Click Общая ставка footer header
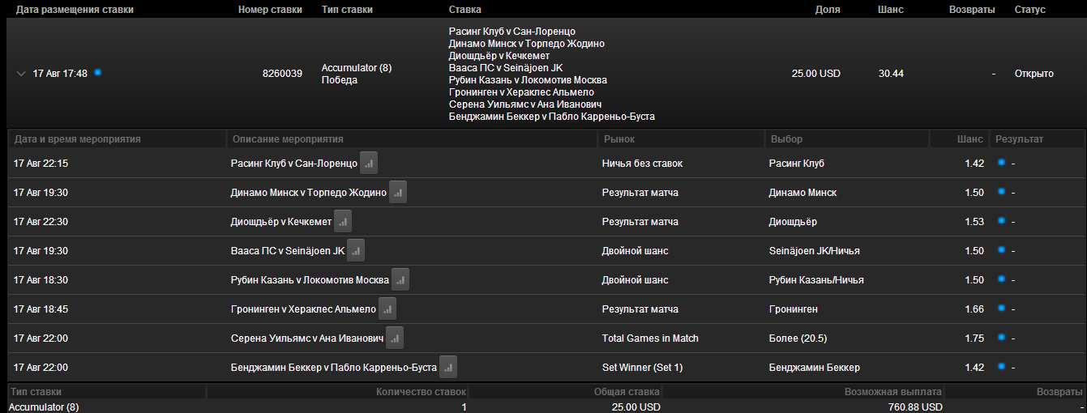1087x413 pixels. click(x=627, y=392)
